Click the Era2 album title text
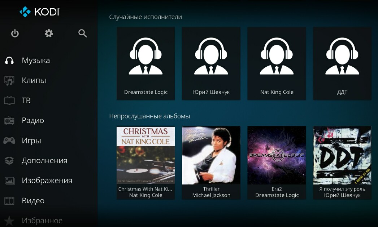378x227 pixels. click(277, 189)
